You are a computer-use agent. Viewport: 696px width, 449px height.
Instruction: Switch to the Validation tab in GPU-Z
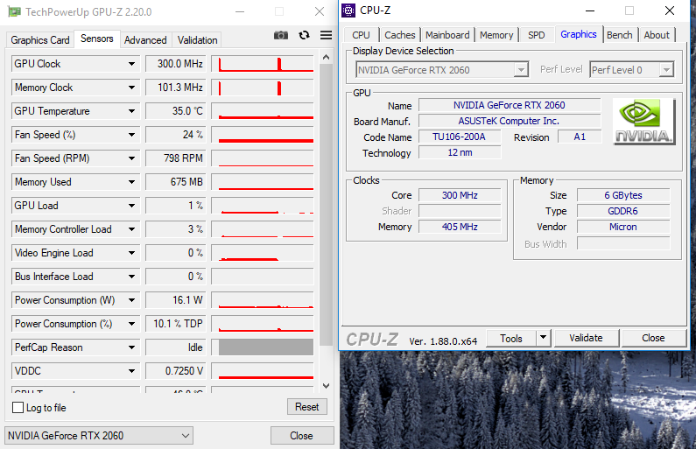click(197, 40)
